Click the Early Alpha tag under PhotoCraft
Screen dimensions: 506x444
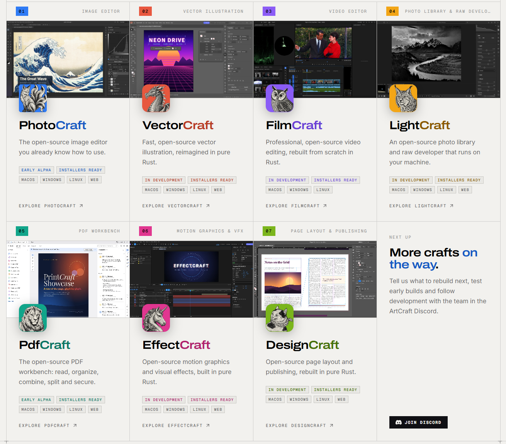click(36, 170)
